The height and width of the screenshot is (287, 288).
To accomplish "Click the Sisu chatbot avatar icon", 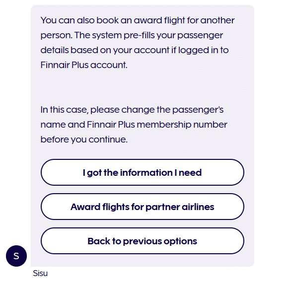I will coord(16,256).
